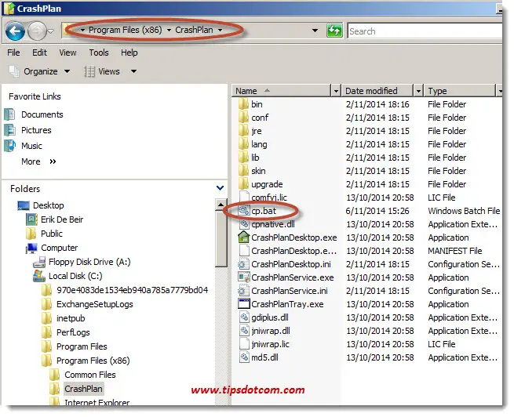Open the Edit menu

(39, 53)
